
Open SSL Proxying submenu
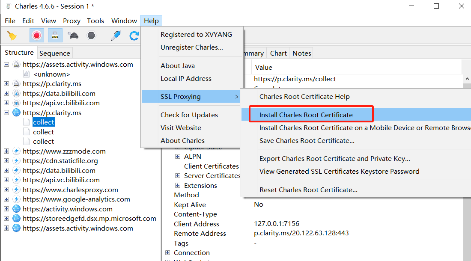(192, 97)
